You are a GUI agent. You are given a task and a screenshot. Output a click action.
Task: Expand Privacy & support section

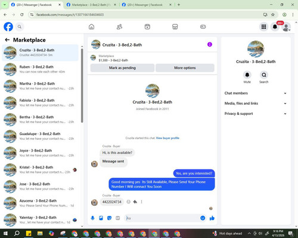pos(256,114)
